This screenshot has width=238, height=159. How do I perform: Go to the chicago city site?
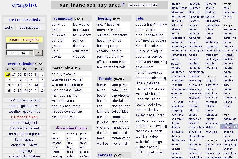[x=176, y=94]
